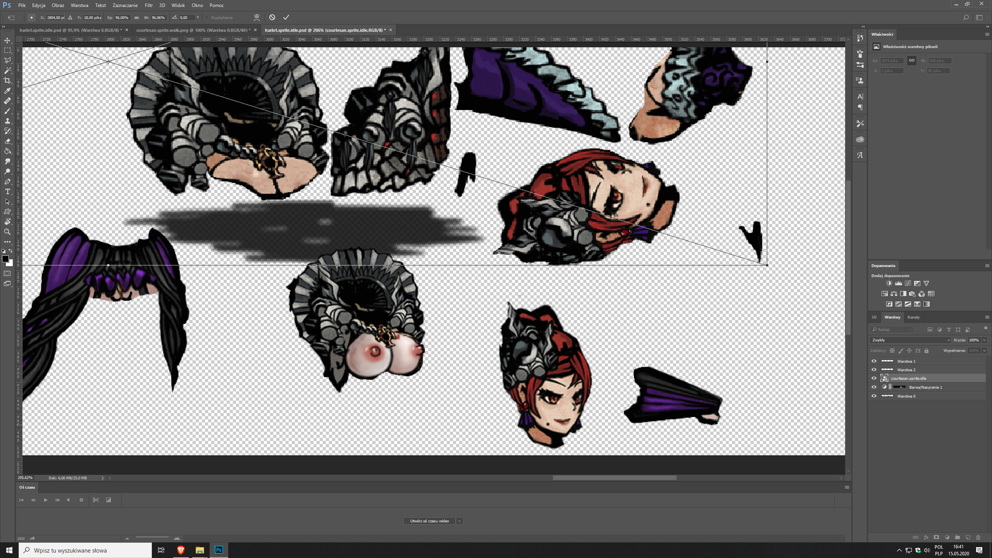Click the Windows search box in taskbar
The image size is (992, 558).
85,550
